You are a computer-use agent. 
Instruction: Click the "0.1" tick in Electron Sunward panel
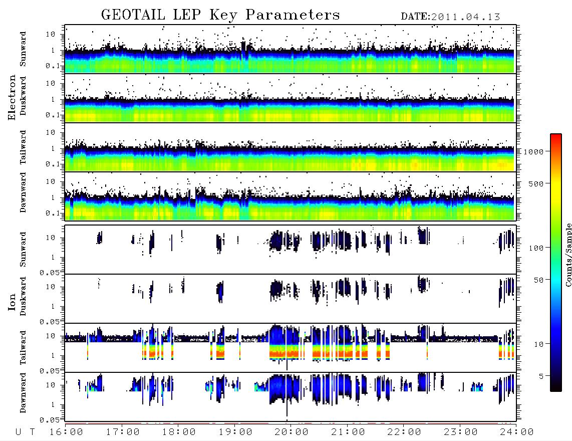(53, 66)
